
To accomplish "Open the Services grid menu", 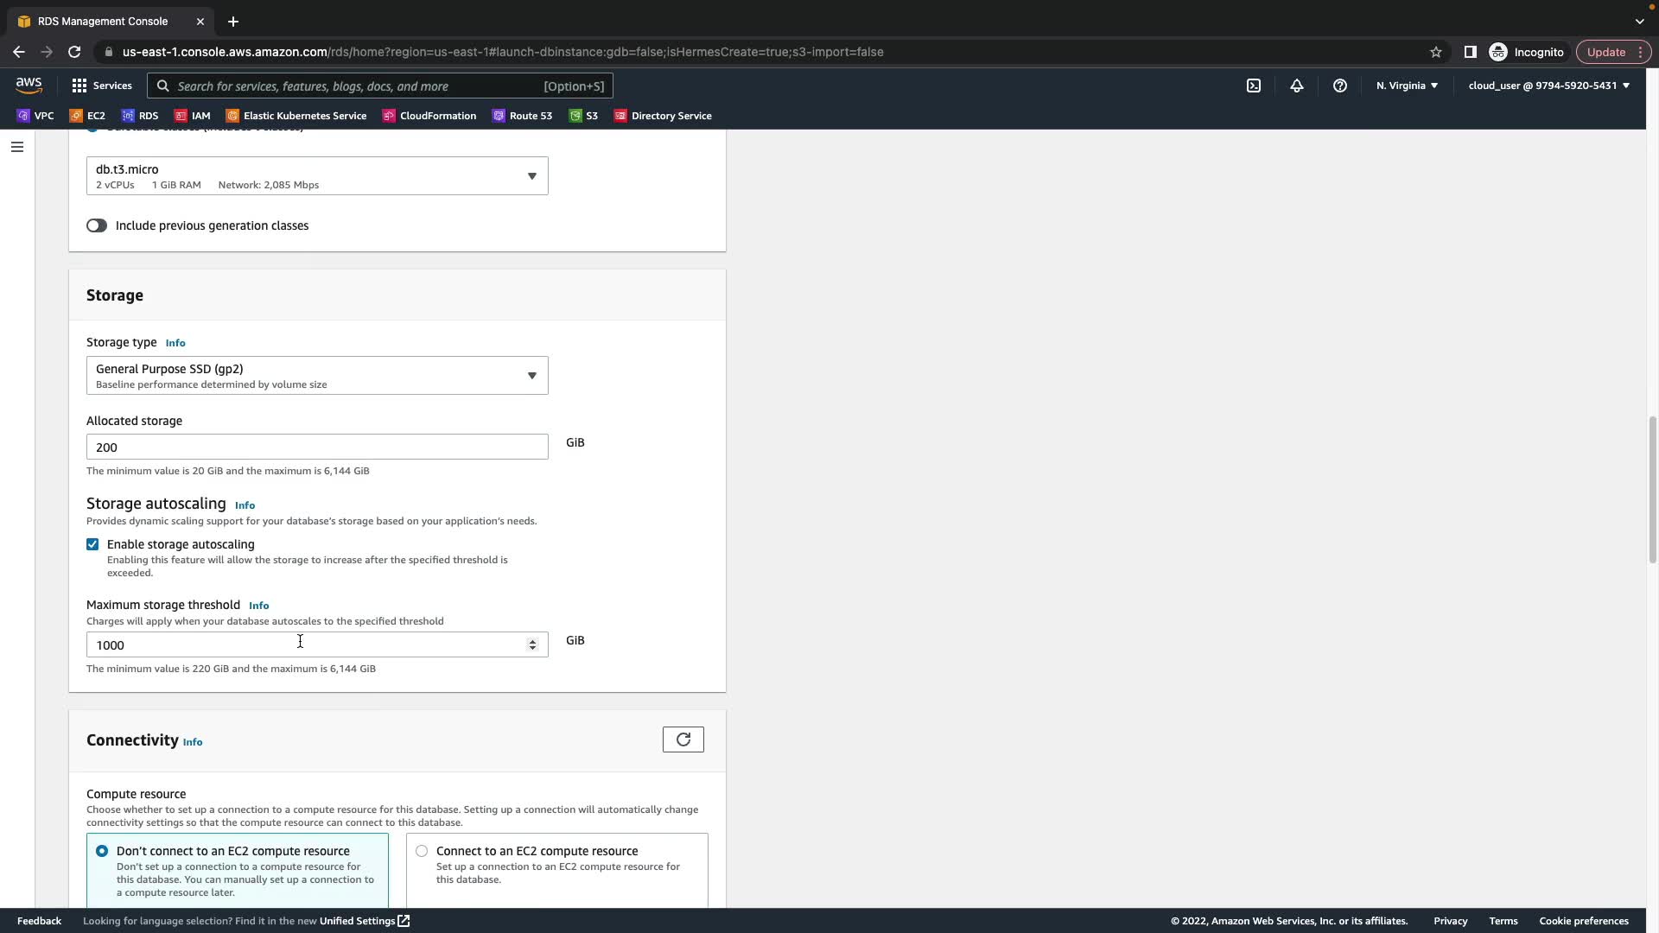I will tap(101, 86).
